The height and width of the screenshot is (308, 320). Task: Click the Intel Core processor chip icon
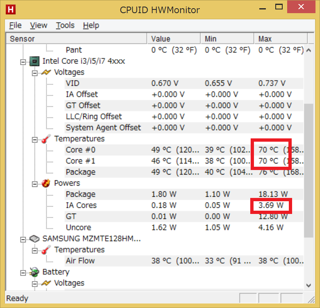(x=34, y=61)
